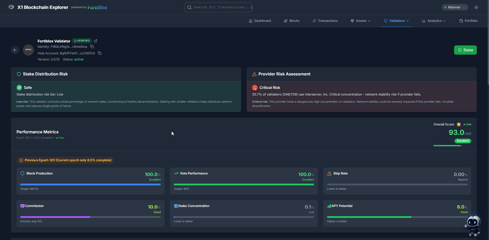
Task: Copy the Vote Account address
Action: tap(100, 53)
